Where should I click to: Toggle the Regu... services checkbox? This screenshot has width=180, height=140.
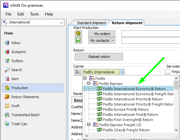tap(168, 72)
